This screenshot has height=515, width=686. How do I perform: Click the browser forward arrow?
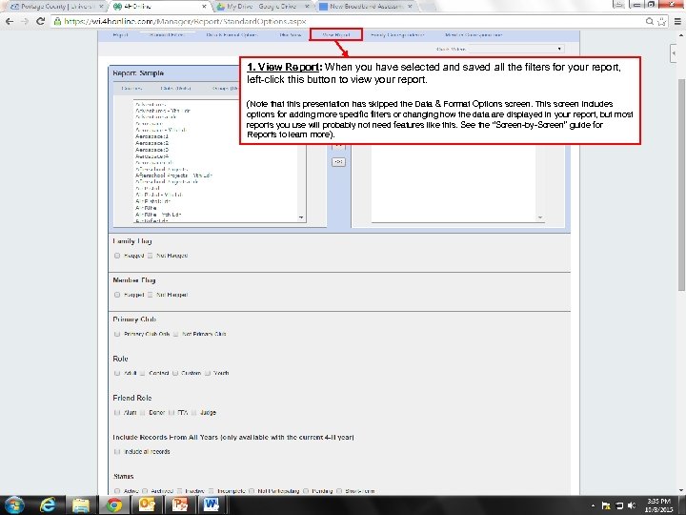25,21
